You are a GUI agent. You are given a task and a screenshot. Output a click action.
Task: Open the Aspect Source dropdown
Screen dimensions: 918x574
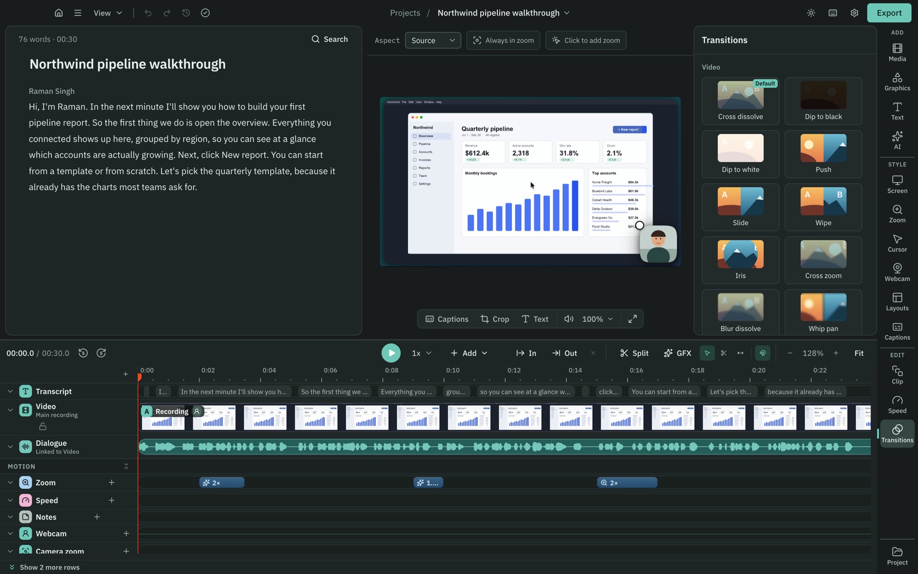[x=433, y=40]
